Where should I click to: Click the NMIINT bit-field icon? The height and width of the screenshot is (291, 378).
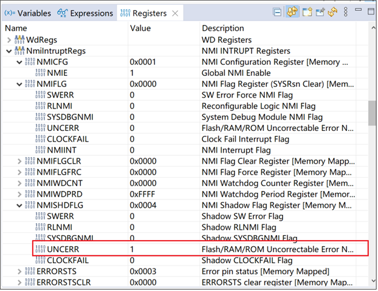40,150
